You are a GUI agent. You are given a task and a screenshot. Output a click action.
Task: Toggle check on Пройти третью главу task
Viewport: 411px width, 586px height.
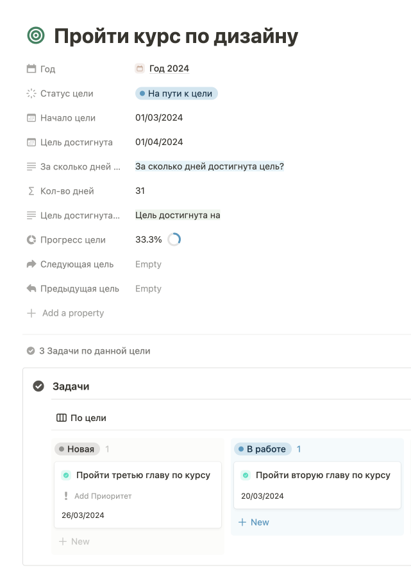click(66, 476)
